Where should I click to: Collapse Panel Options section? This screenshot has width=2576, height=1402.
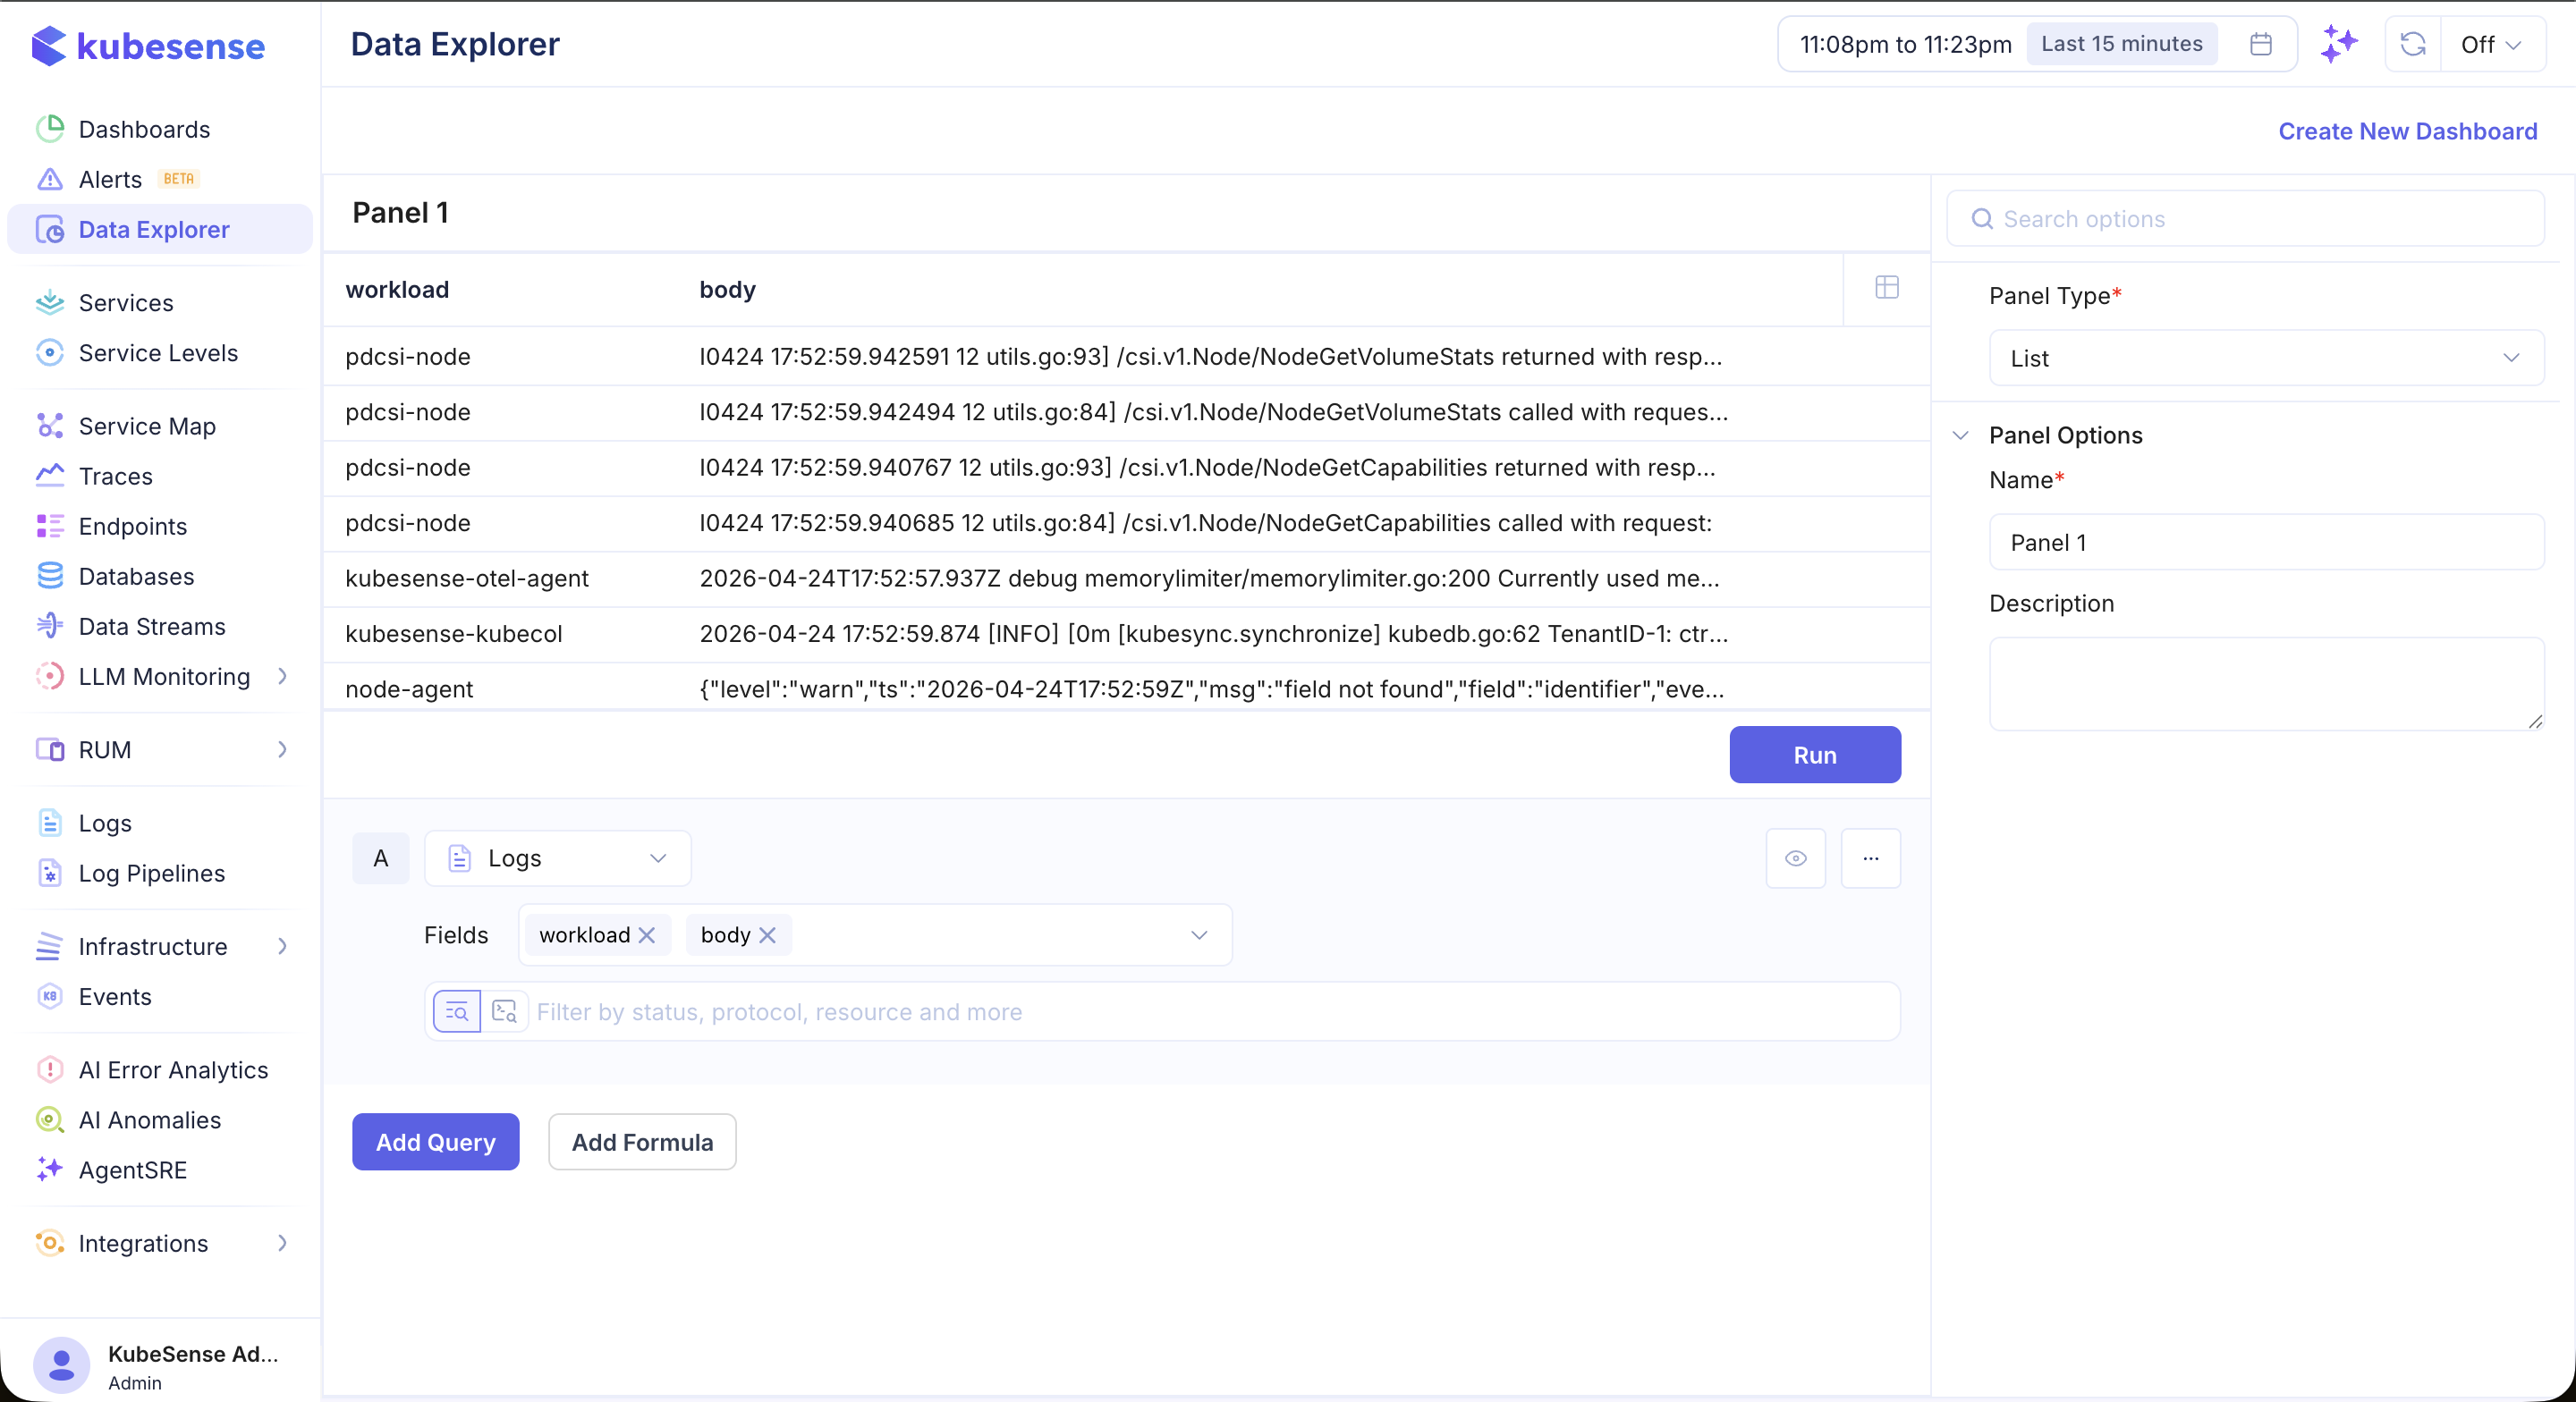click(x=1960, y=435)
